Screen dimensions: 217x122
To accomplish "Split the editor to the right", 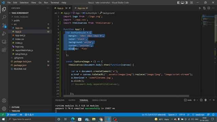I will pyautogui.click(x=209, y=8).
